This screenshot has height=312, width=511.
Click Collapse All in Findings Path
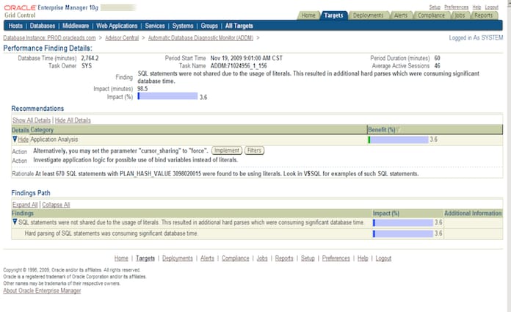click(x=56, y=204)
